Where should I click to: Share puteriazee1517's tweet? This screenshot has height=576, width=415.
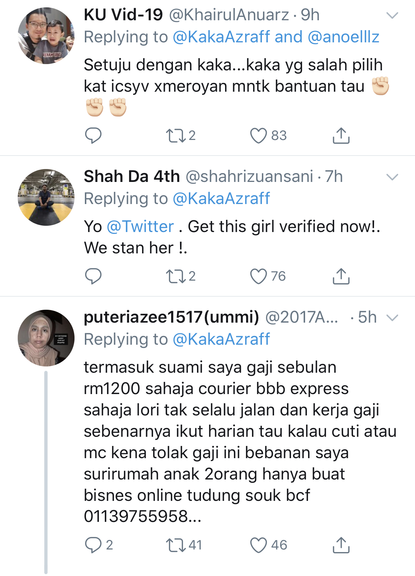[x=341, y=545]
